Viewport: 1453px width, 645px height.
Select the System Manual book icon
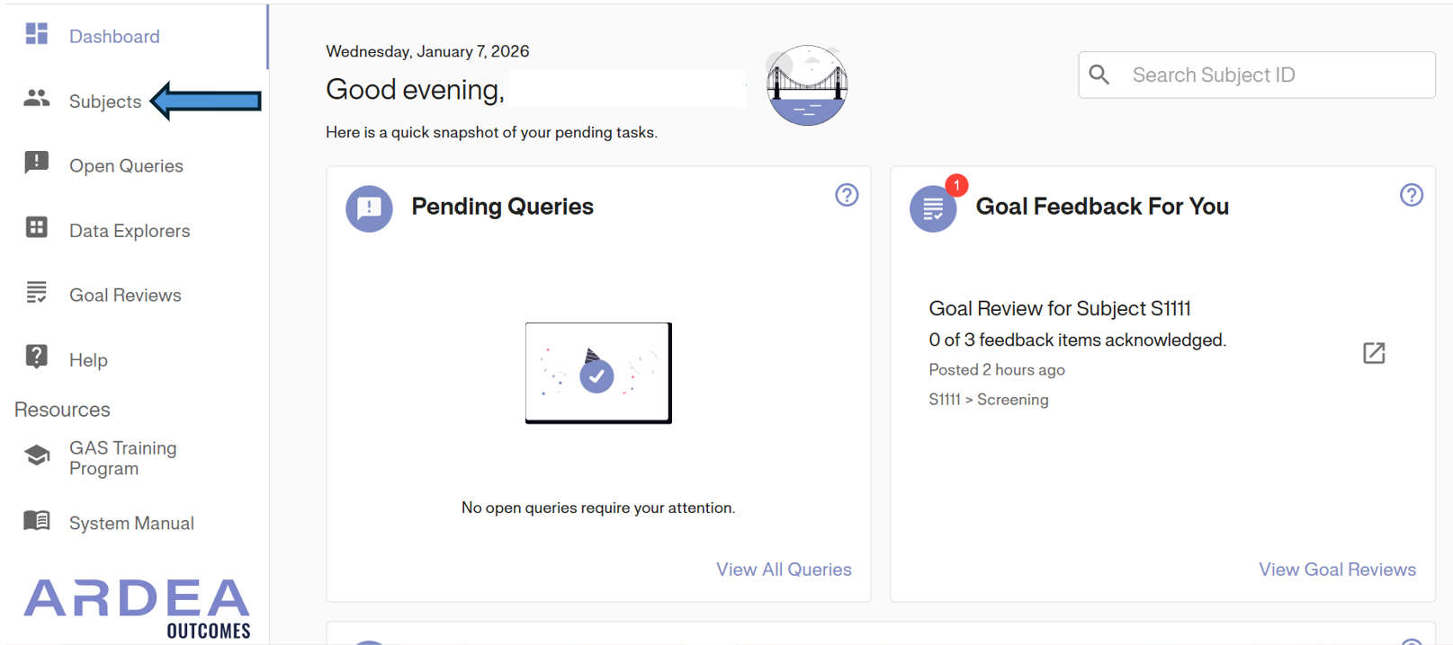coord(36,520)
